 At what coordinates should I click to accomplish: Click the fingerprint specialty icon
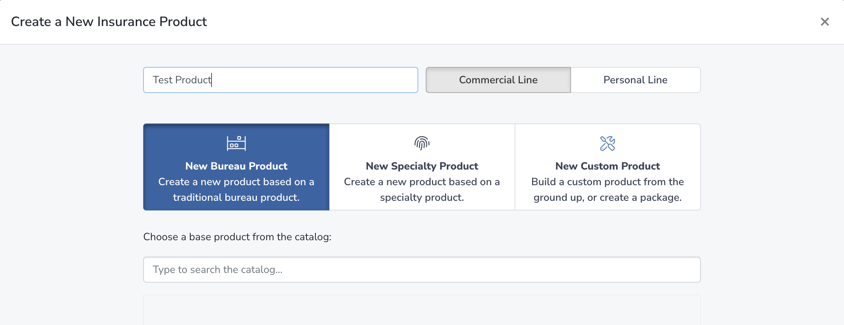422,143
